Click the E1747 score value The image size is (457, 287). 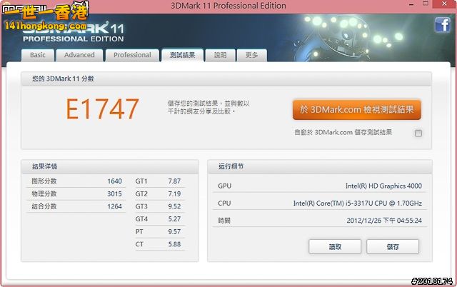(x=102, y=109)
